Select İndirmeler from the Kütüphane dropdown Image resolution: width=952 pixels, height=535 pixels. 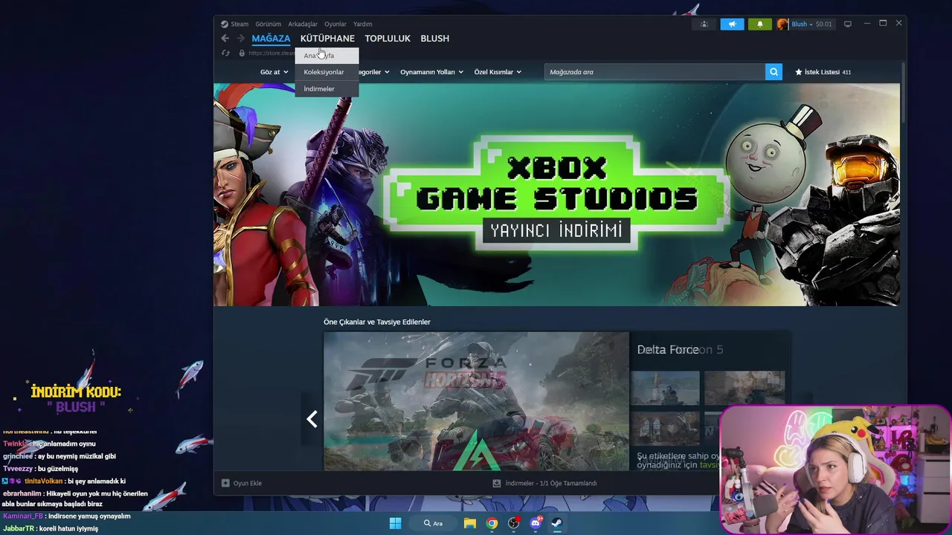click(327, 88)
